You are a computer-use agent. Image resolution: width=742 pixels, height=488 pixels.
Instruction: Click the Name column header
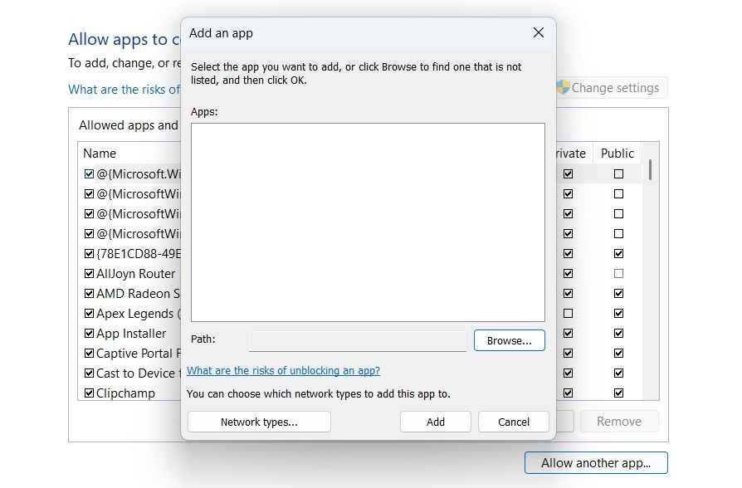click(100, 154)
